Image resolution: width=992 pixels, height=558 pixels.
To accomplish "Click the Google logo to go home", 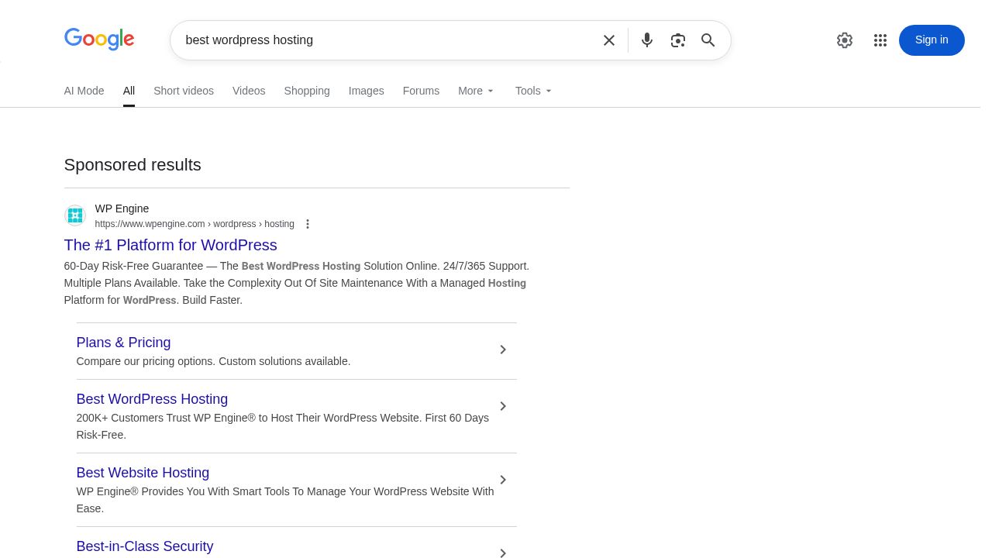I will coord(98,40).
